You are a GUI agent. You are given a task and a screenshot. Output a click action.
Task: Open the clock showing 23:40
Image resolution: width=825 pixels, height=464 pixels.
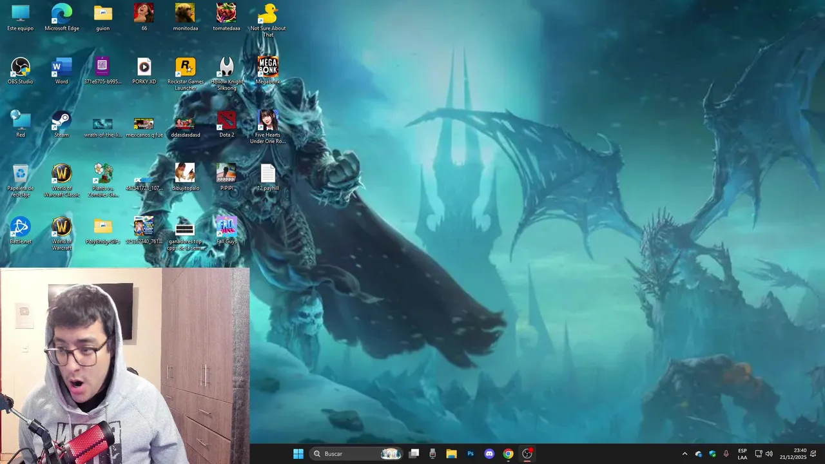coord(793,454)
